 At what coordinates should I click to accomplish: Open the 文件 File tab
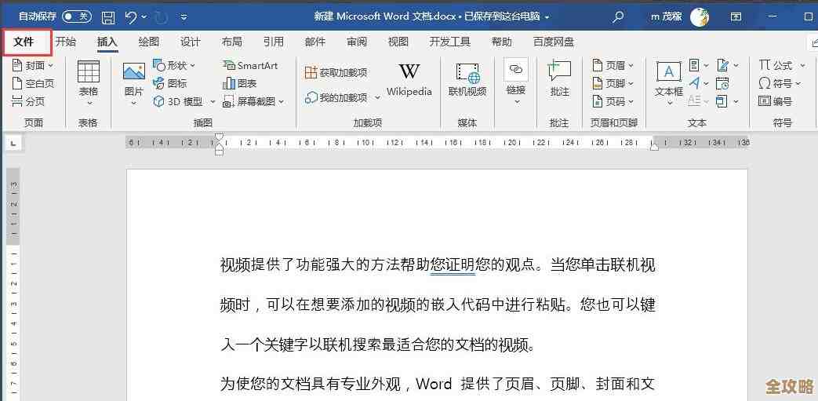[24, 42]
